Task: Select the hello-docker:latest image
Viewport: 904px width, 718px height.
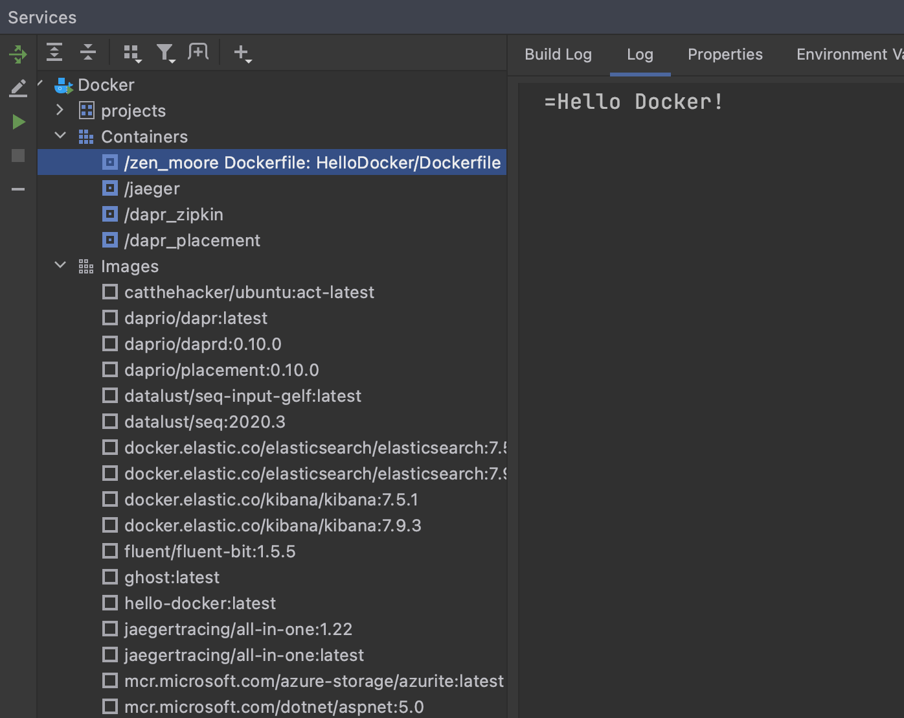Action: coord(199,603)
